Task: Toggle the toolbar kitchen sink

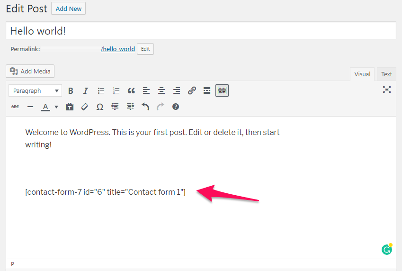Action: coord(222,90)
